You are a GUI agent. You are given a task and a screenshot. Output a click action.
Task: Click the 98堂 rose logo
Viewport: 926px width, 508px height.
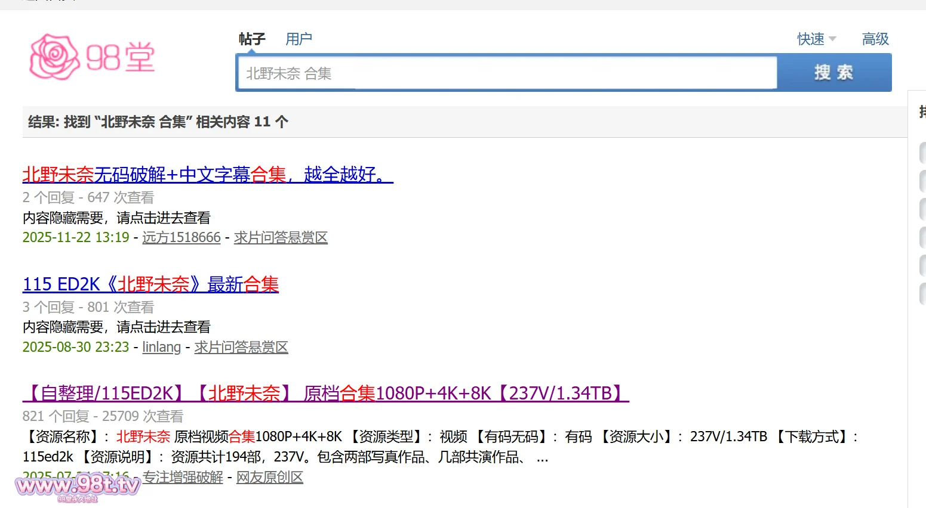point(92,57)
